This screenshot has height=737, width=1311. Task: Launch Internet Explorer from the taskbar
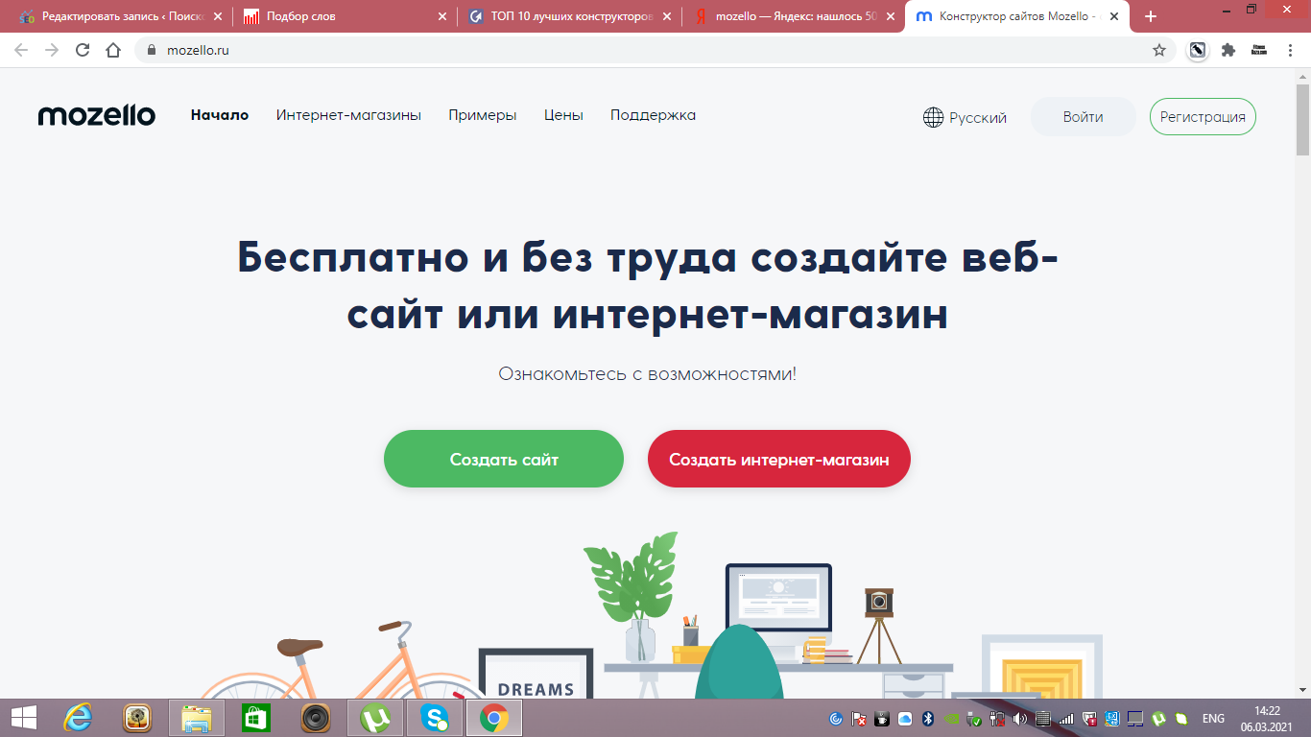tap(77, 718)
